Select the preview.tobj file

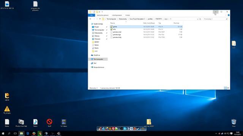[146, 37]
